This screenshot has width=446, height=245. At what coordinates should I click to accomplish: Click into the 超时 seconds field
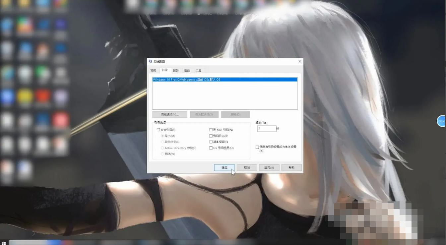click(267, 129)
